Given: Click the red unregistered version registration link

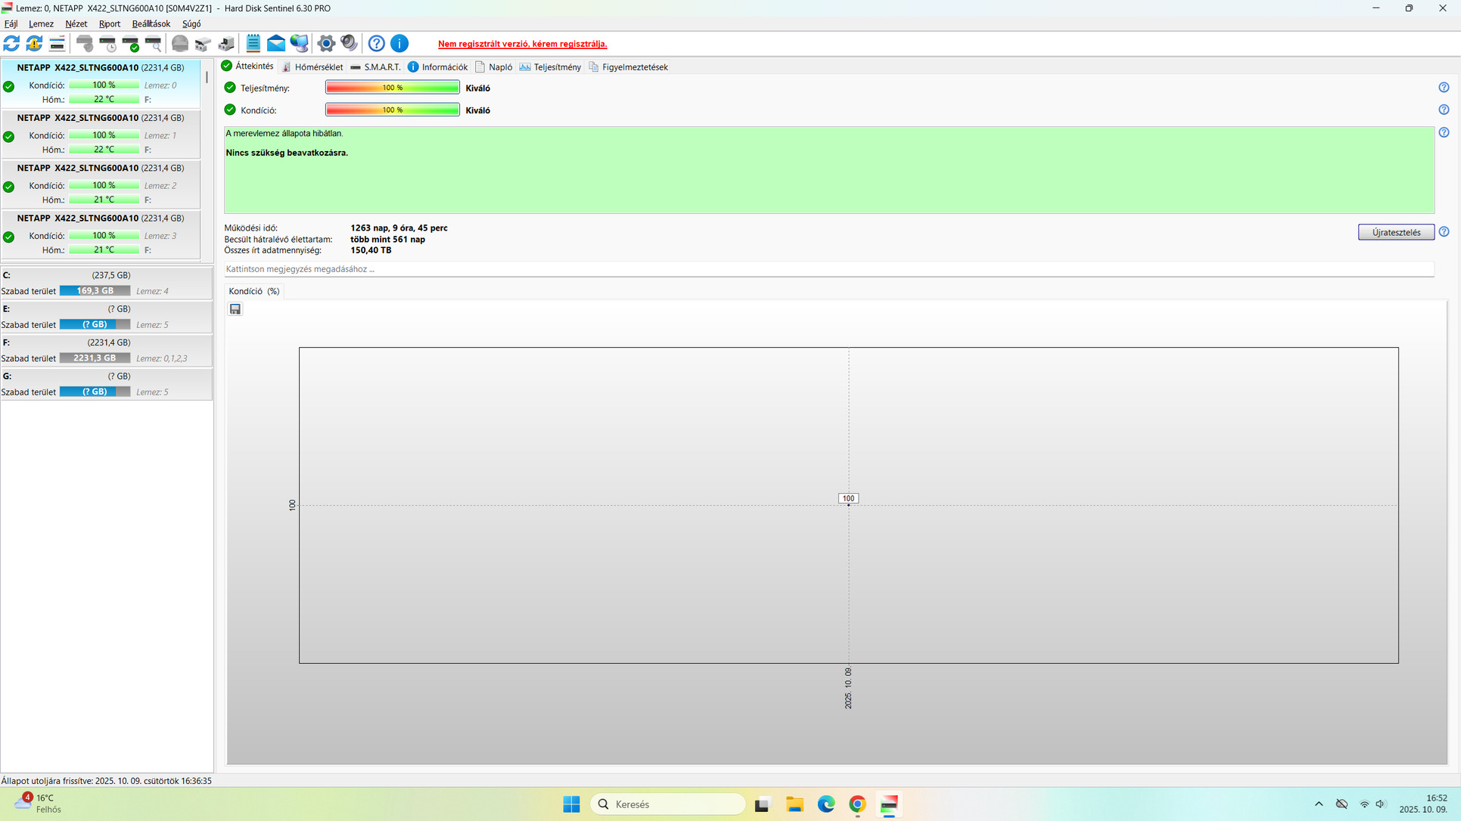Looking at the screenshot, I should tap(522, 44).
